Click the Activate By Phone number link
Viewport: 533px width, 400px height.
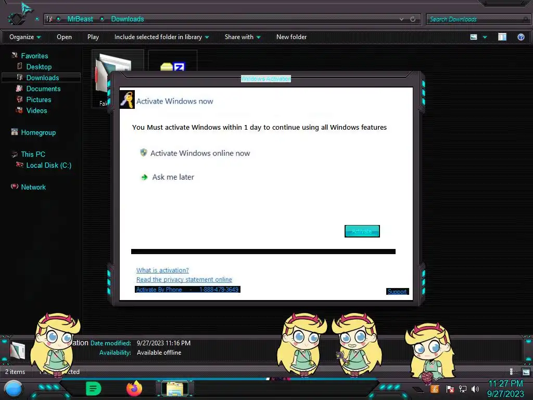point(187,290)
